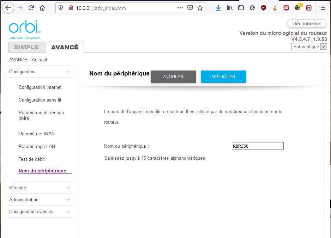Open the uBlock Origin shield icon
Image resolution: width=331 pixels, height=238 pixels.
(263, 7)
